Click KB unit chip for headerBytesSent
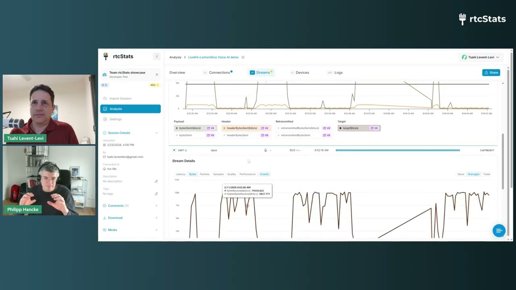This screenshot has height=290, width=516. pos(265,135)
